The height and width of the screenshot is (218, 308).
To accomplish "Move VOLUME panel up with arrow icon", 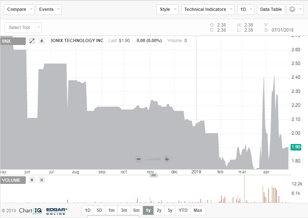I will (32, 180).
